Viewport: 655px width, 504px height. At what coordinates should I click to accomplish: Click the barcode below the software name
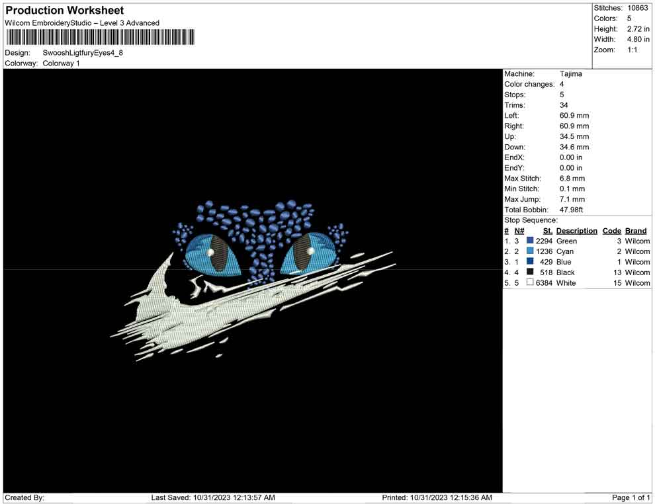pyautogui.click(x=100, y=37)
